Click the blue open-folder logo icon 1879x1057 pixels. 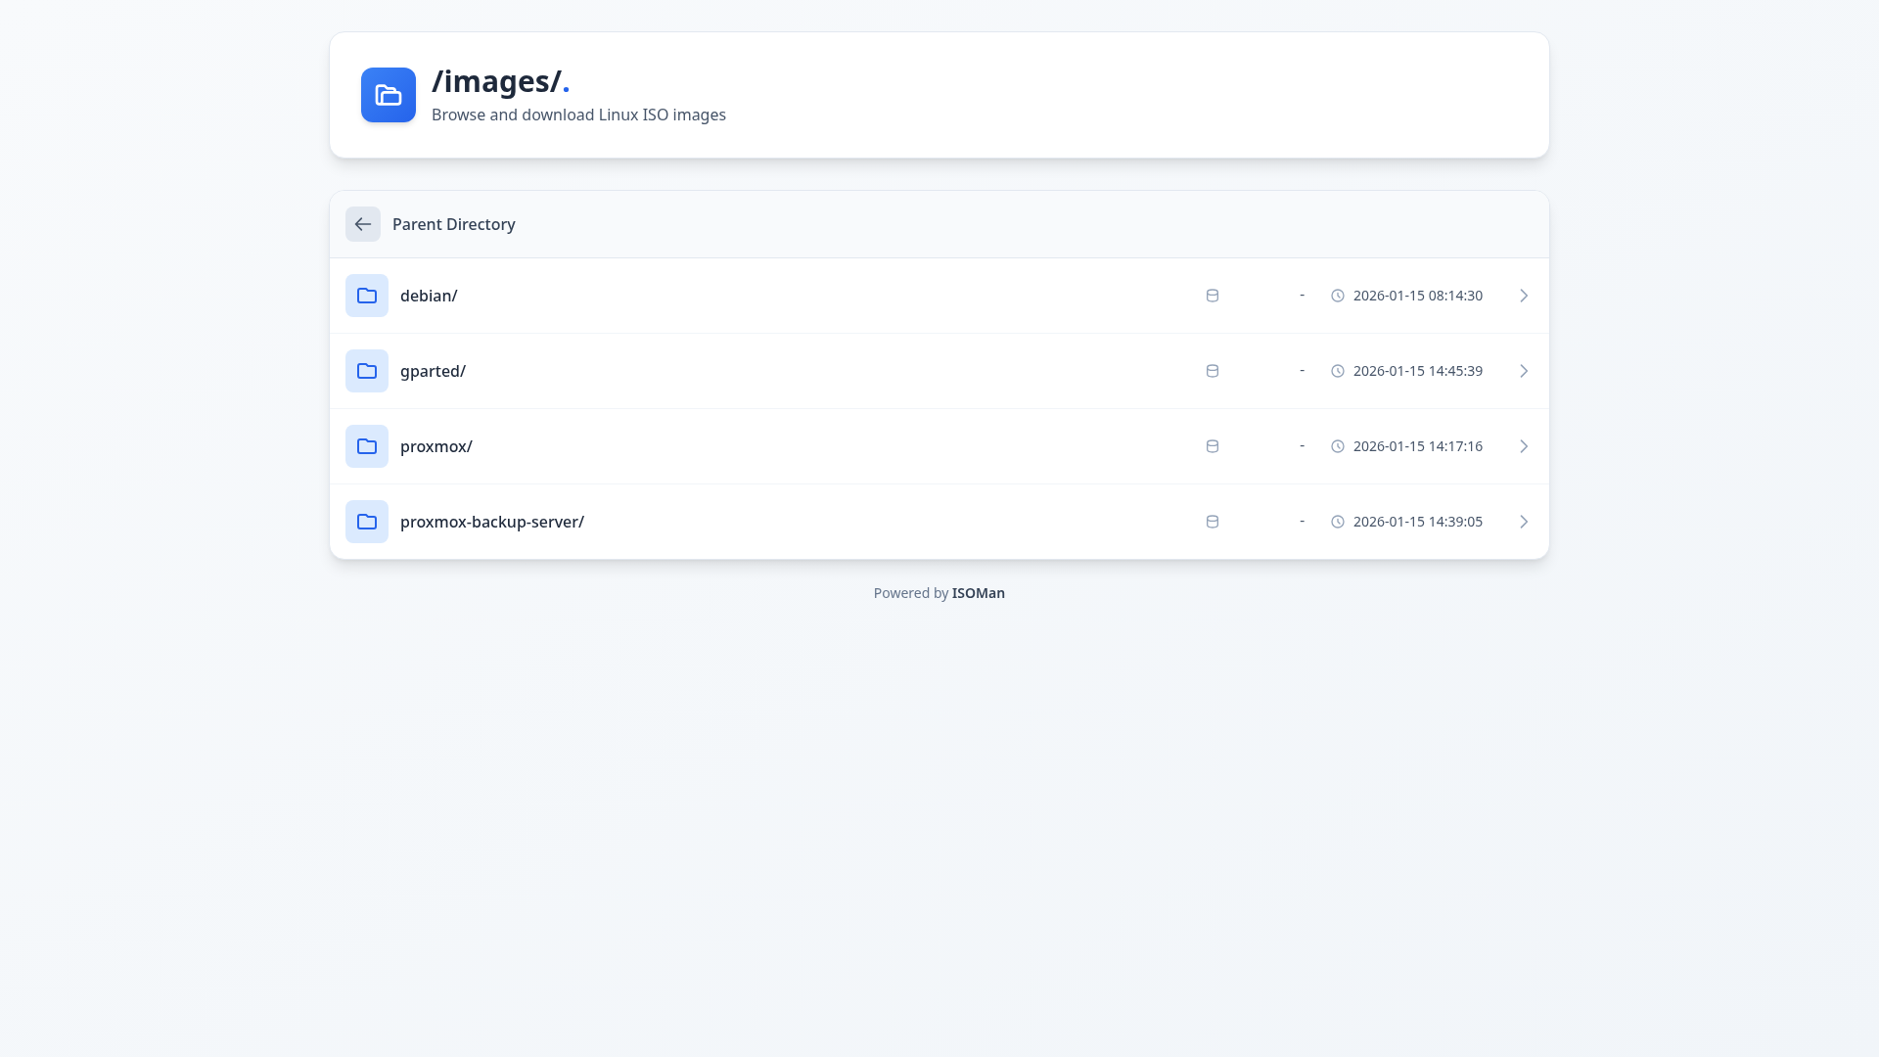[x=389, y=95]
